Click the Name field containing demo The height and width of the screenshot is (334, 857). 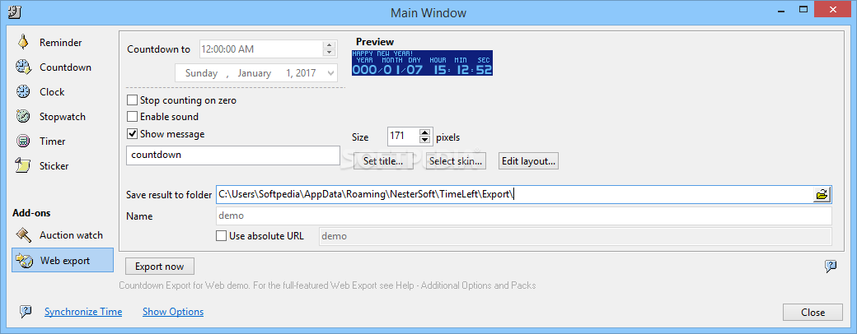point(523,216)
